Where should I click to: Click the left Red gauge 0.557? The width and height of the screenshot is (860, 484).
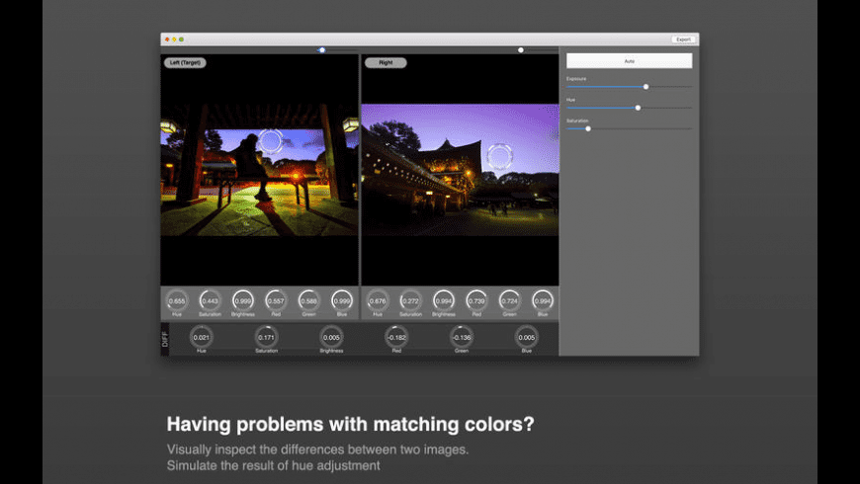point(276,301)
